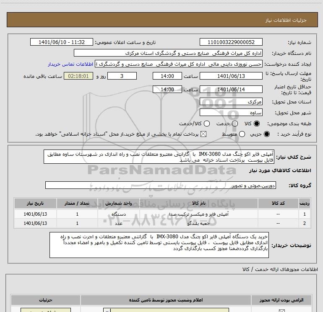Click need date of the amplifier row

[x=35, y=214]
